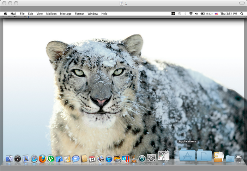Open the Format menu

(x=79, y=14)
